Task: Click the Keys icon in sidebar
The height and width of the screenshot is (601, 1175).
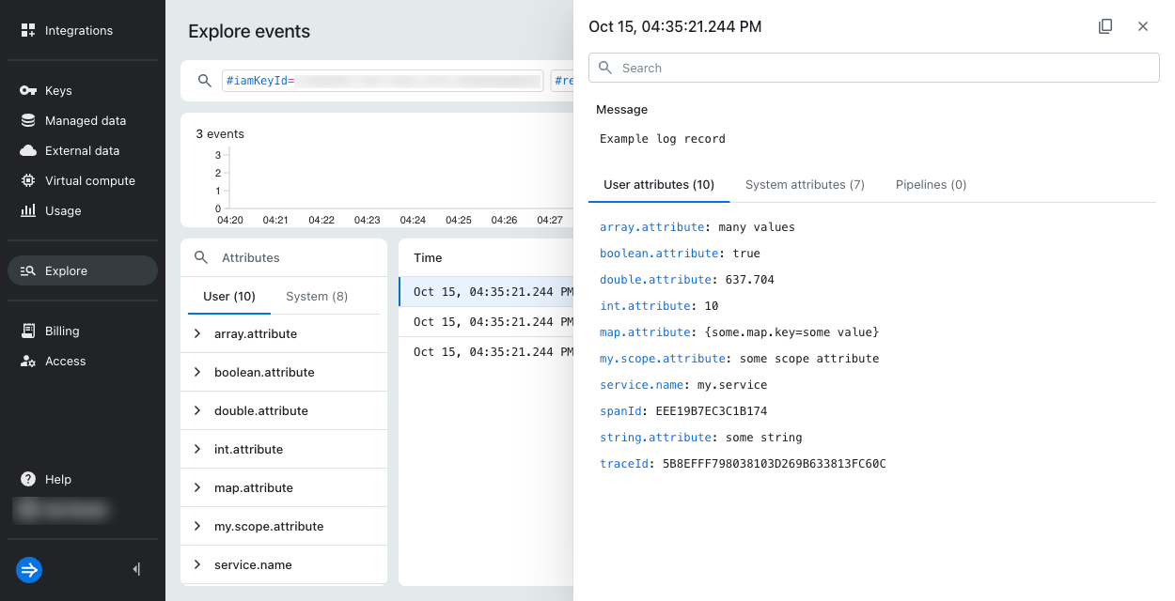Action: click(28, 91)
